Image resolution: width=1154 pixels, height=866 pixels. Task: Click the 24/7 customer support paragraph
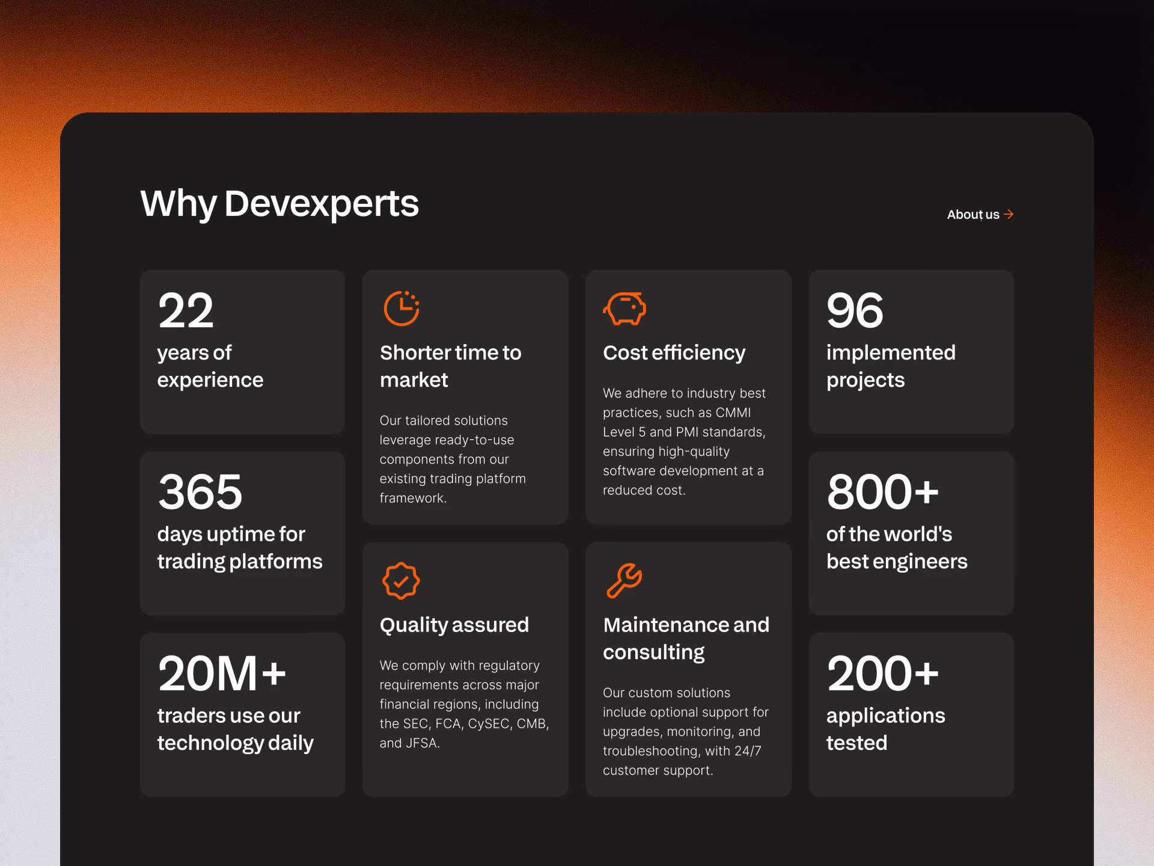[685, 731]
